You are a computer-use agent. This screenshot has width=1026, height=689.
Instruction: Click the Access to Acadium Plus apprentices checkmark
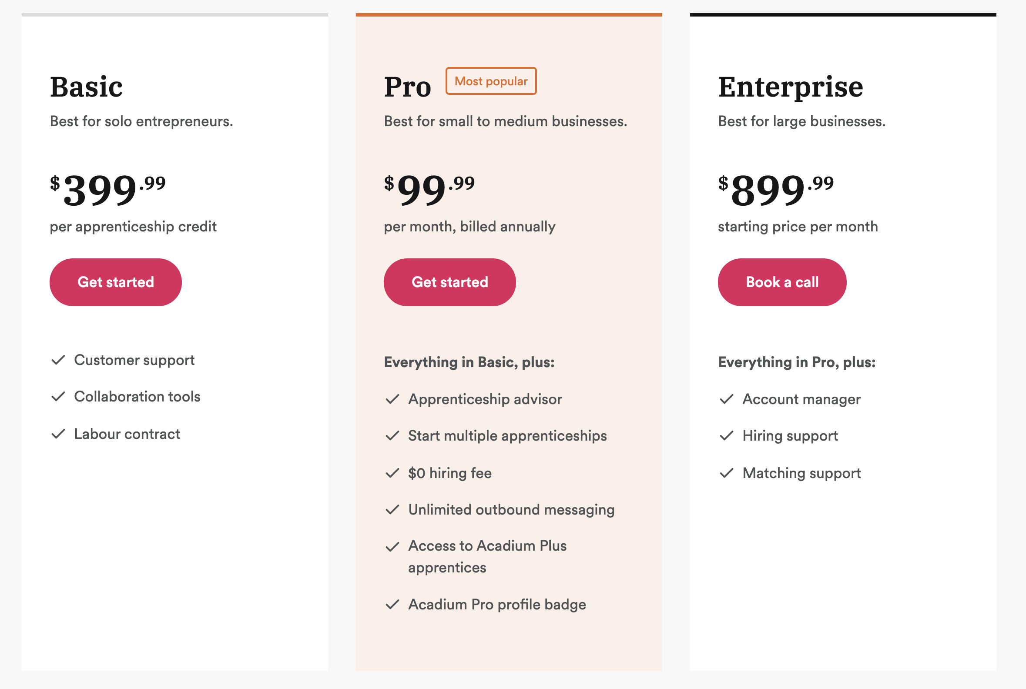[x=392, y=547]
